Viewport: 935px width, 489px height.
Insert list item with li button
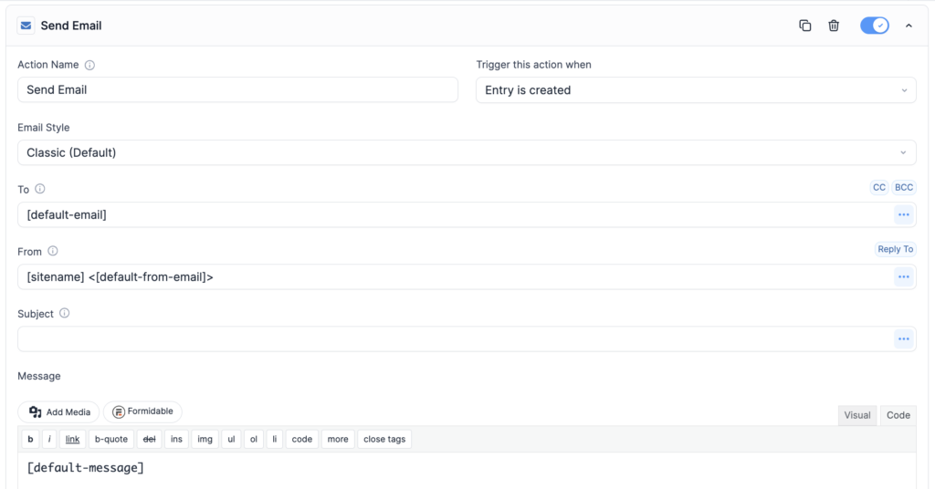point(274,439)
